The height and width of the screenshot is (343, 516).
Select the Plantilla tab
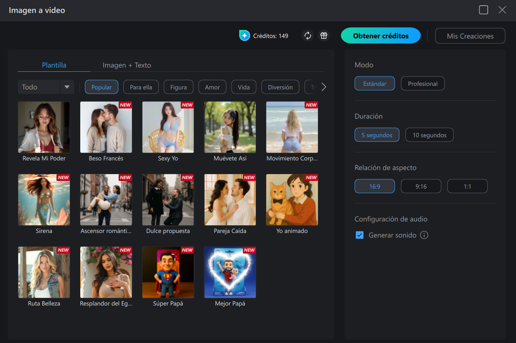coord(54,65)
